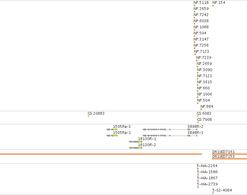Screen dimensions: 247x195
Task: Pick the arrow marker under NP:7239
Action: 197,61
